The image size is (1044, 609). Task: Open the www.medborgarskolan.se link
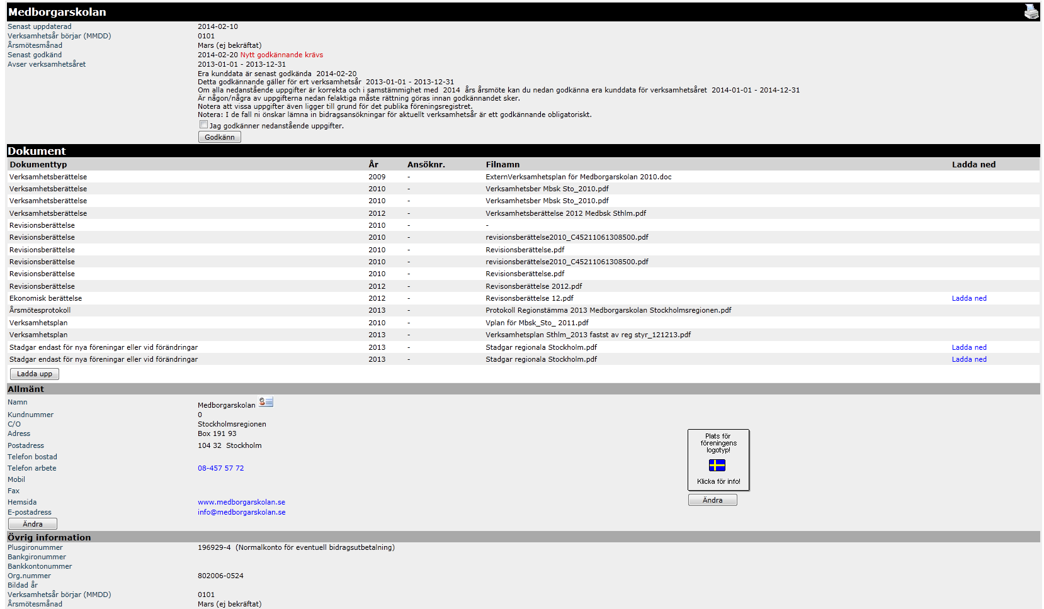click(241, 502)
